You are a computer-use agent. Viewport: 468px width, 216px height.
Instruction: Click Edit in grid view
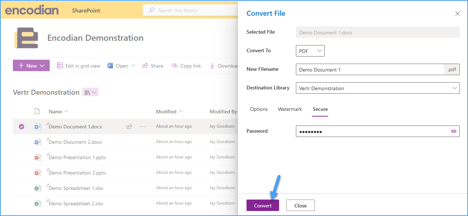point(79,65)
